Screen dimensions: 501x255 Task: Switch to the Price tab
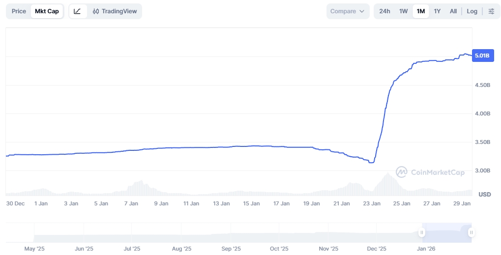(x=19, y=11)
